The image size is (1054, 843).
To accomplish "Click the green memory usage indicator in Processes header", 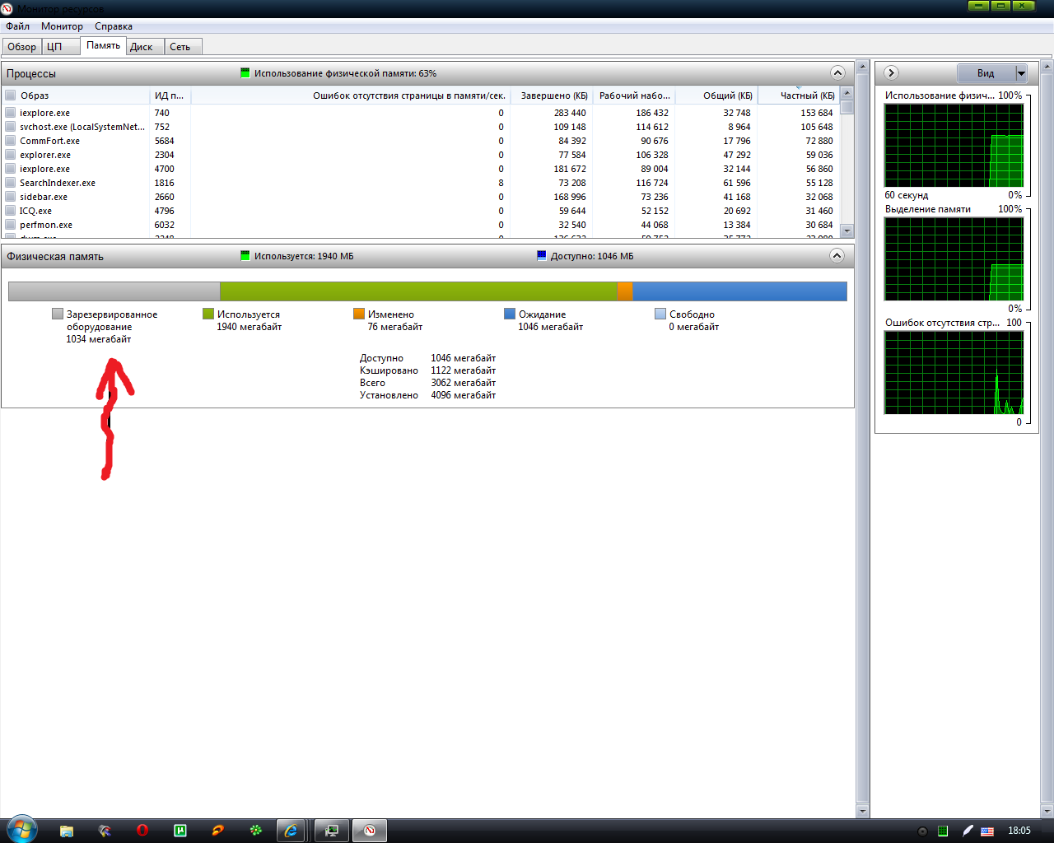I will (x=245, y=73).
